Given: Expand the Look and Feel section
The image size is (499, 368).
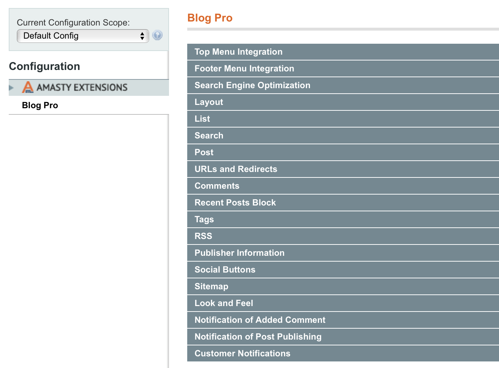Looking at the screenshot, I should tap(224, 303).
